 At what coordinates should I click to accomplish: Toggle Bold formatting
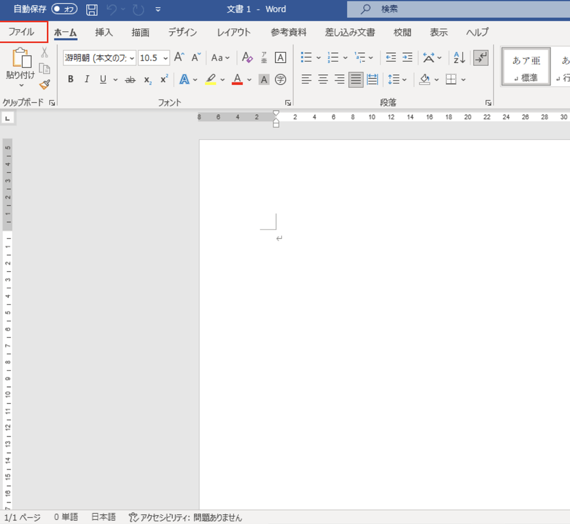(x=71, y=79)
